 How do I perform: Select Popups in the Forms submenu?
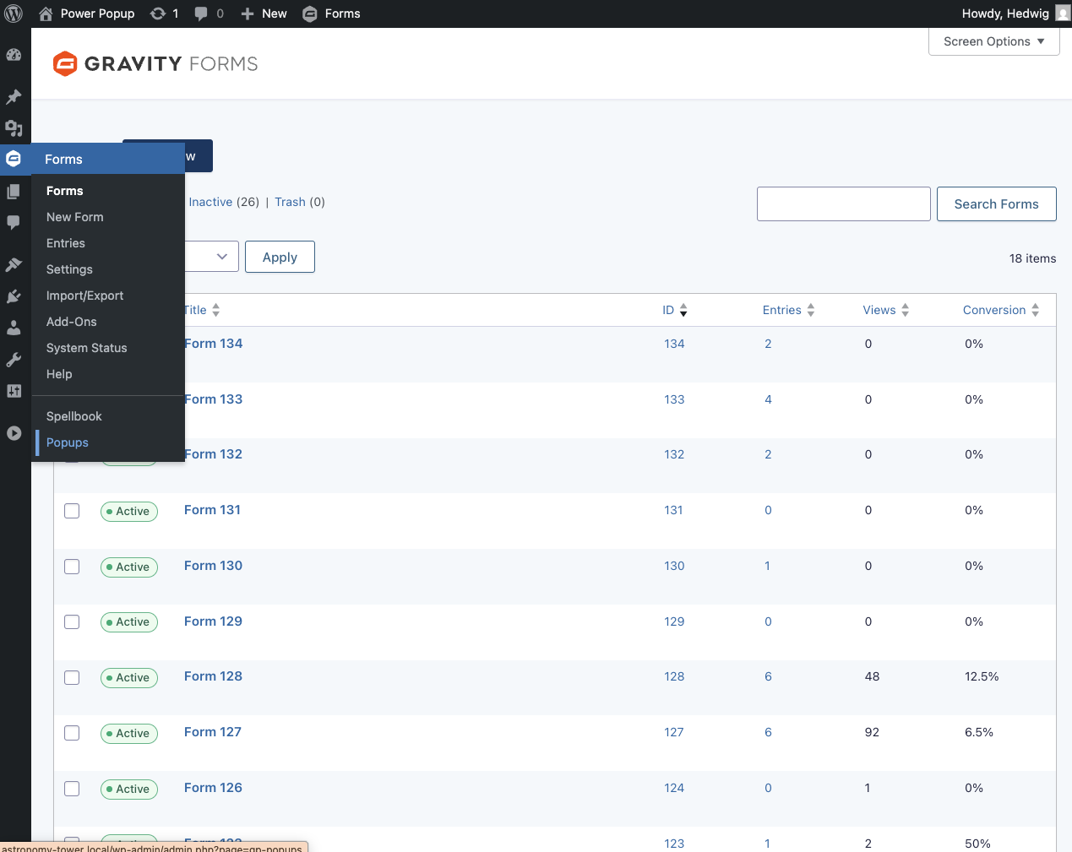tap(68, 442)
